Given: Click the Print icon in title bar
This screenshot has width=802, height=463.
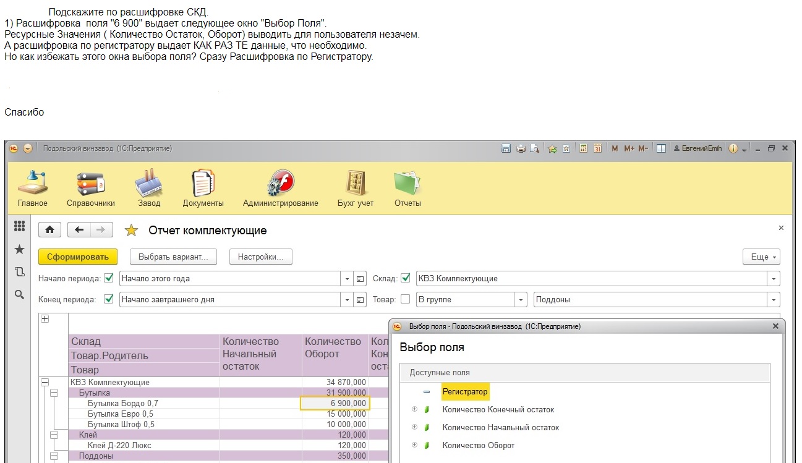Looking at the screenshot, I should click(521, 149).
